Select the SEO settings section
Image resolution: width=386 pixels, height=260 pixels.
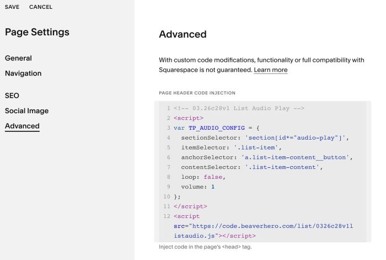click(x=12, y=95)
